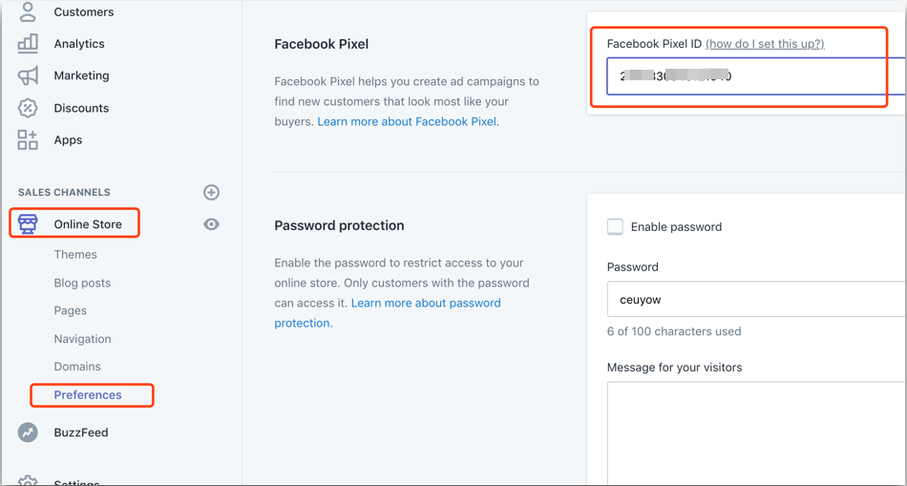The image size is (907, 486).
Task: Click the Marketing megaphone icon
Action: pos(27,75)
